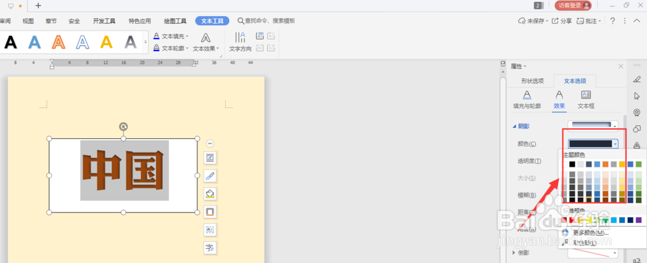Click the pointer select icon in sidebar
Screen dimensions: 647x263
pyautogui.click(x=637, y=96)
